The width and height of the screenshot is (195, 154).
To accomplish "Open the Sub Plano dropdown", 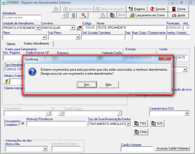I will pyautogui.click(x=78, y=37).
